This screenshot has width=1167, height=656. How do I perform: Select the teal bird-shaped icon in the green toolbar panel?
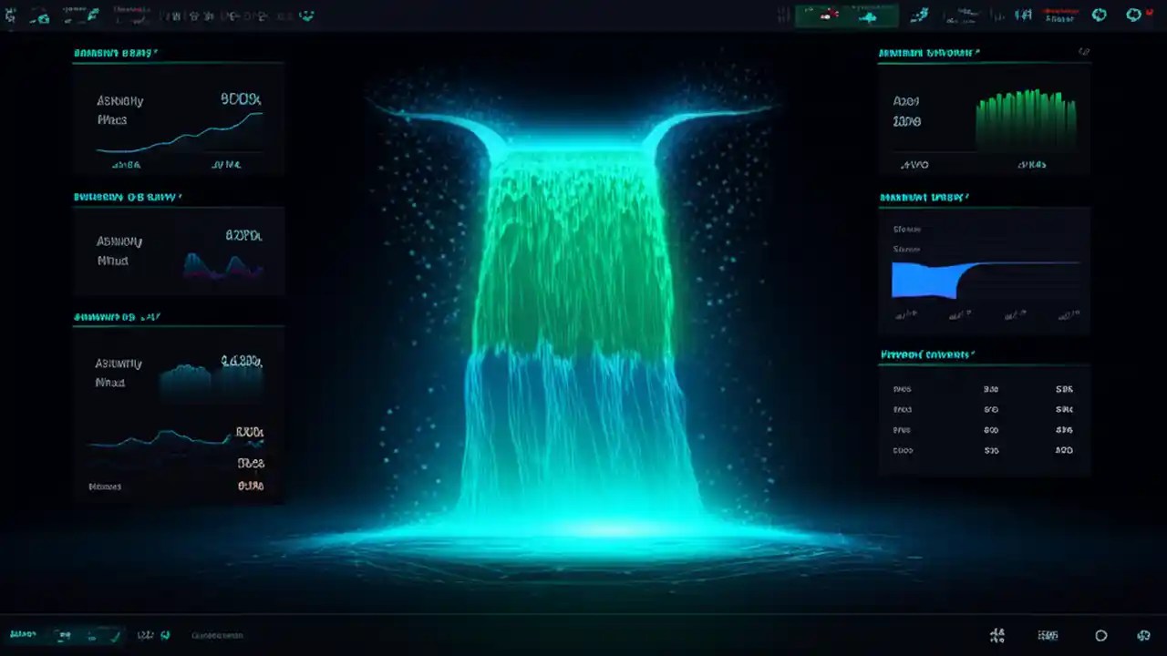(x=870, y=16)
